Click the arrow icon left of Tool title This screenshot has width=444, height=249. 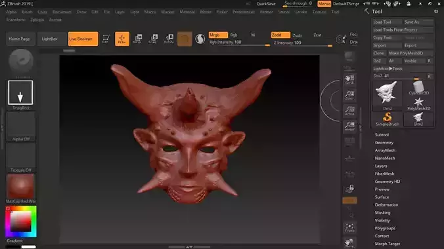pyautogui.click(x=366, y=11)
